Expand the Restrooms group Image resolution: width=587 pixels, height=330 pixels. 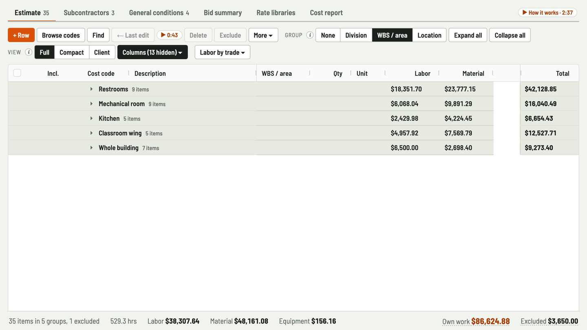pyautogui.click(x=91, y=89)
